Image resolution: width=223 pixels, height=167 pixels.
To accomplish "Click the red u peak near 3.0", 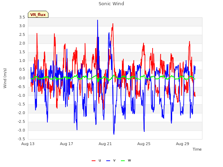I will (113, 24).
